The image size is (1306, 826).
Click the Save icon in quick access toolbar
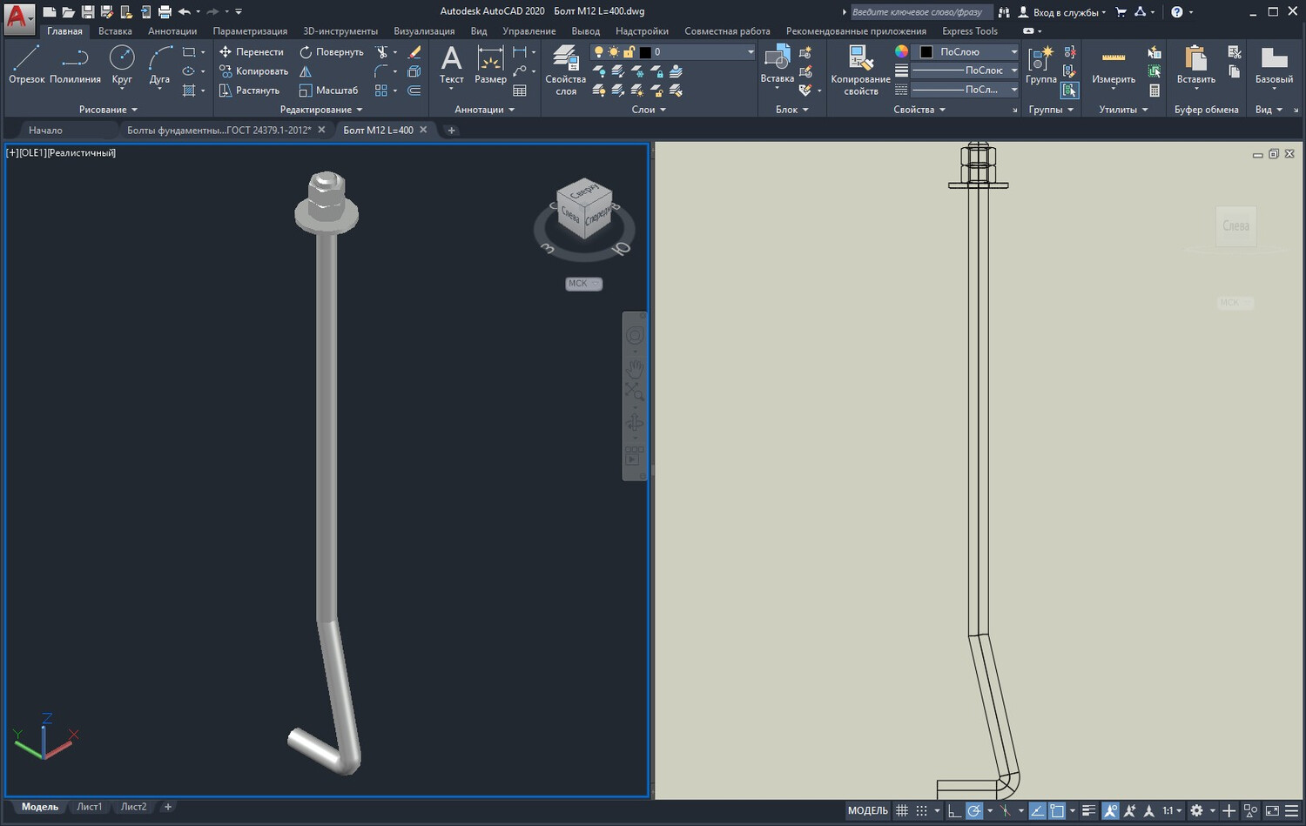(x=88, y=12)
